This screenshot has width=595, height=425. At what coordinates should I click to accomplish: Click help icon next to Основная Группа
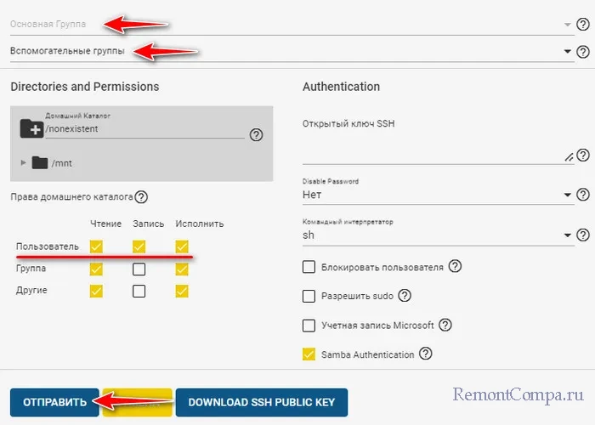(x=582, y=25)
